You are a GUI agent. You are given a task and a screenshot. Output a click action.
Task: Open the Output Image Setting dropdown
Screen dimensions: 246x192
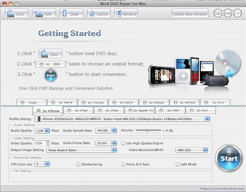coord(82,150)
